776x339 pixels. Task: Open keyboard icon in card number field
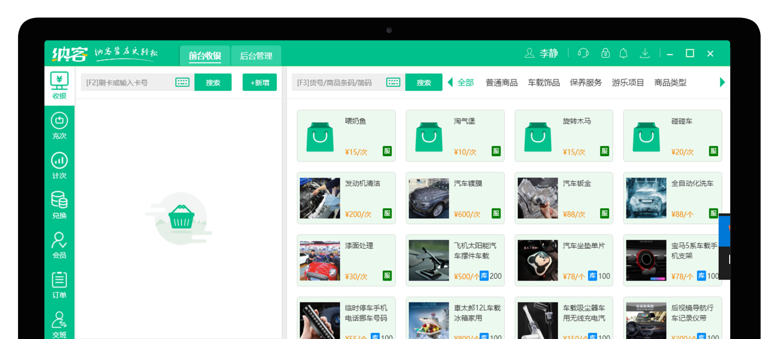pyautogui.click(x=182, y=83)
